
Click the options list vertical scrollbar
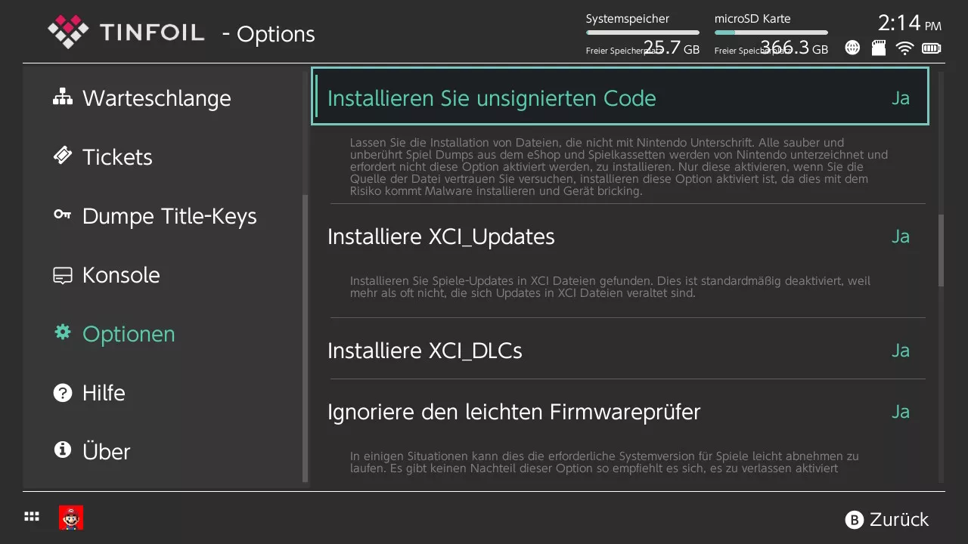click(x=942, y=251)
